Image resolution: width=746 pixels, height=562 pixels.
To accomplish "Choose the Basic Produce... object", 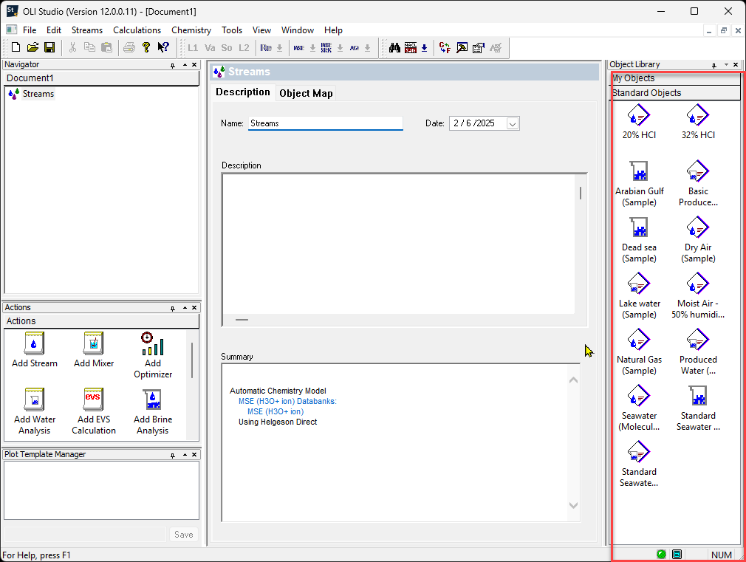I will coord(698,184).
